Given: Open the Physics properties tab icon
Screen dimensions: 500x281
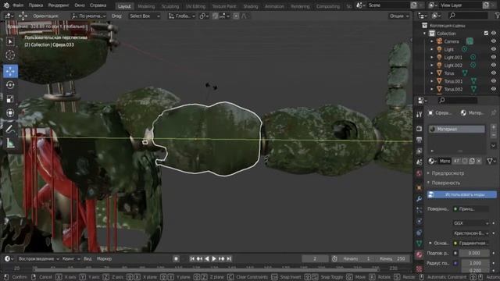Looking at the screenshot, I should (420, 221).
